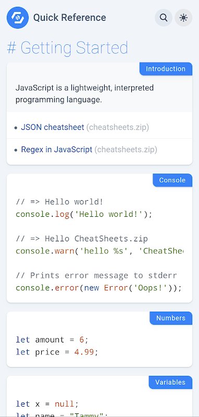Click the let amount = 6 line
This screenshot has width=199, height=417.
(52, 340)
